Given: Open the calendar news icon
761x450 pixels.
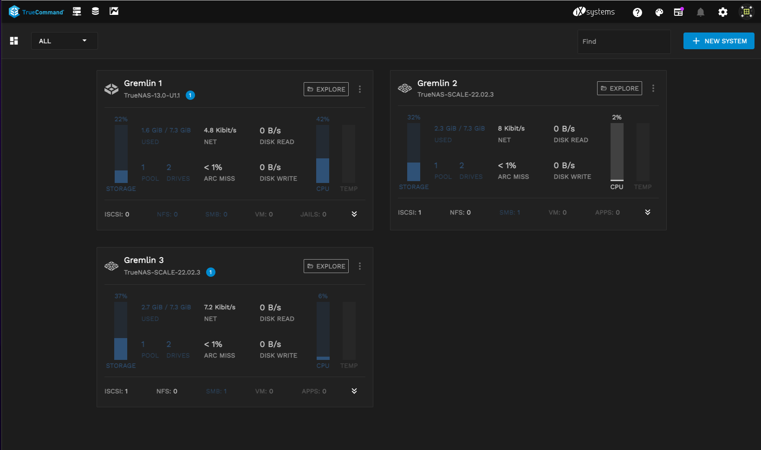Looking at the screenshot, I should 679,12.
